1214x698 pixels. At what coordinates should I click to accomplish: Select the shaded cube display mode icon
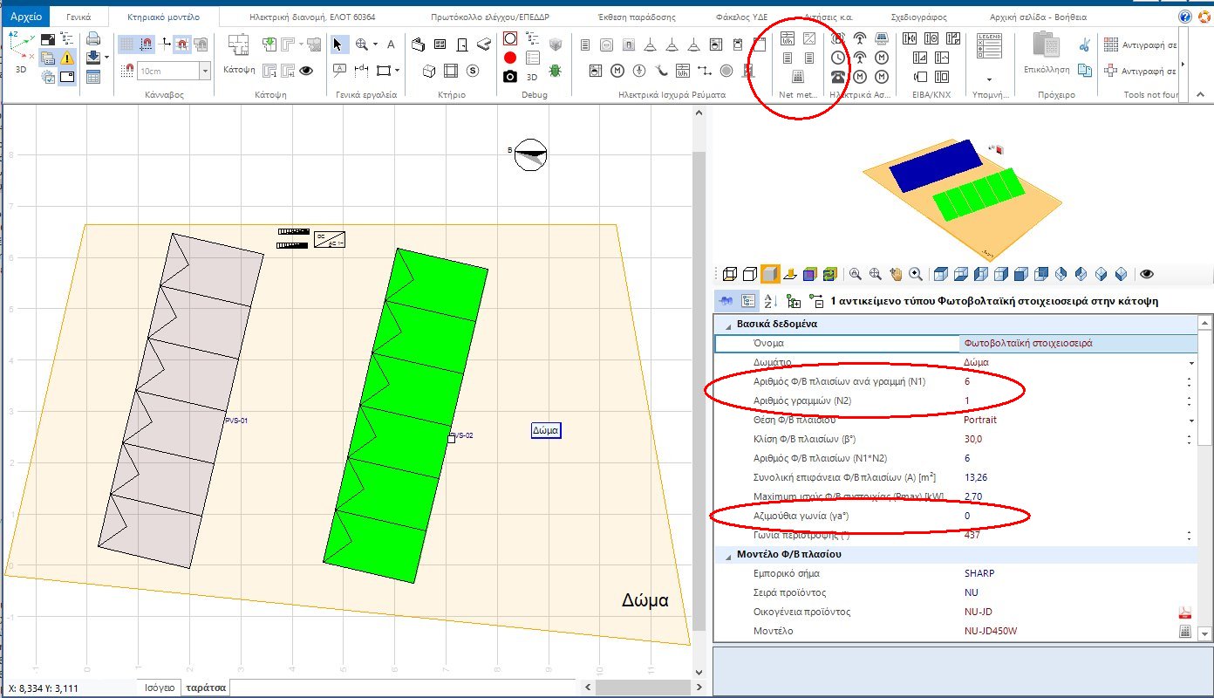[x=768, y=273]
